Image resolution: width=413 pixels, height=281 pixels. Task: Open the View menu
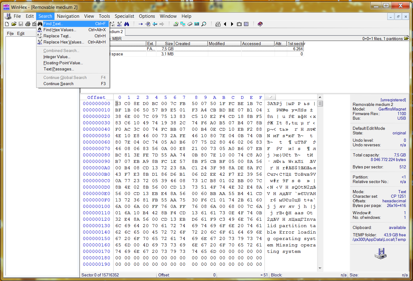[x=89, y=16]
